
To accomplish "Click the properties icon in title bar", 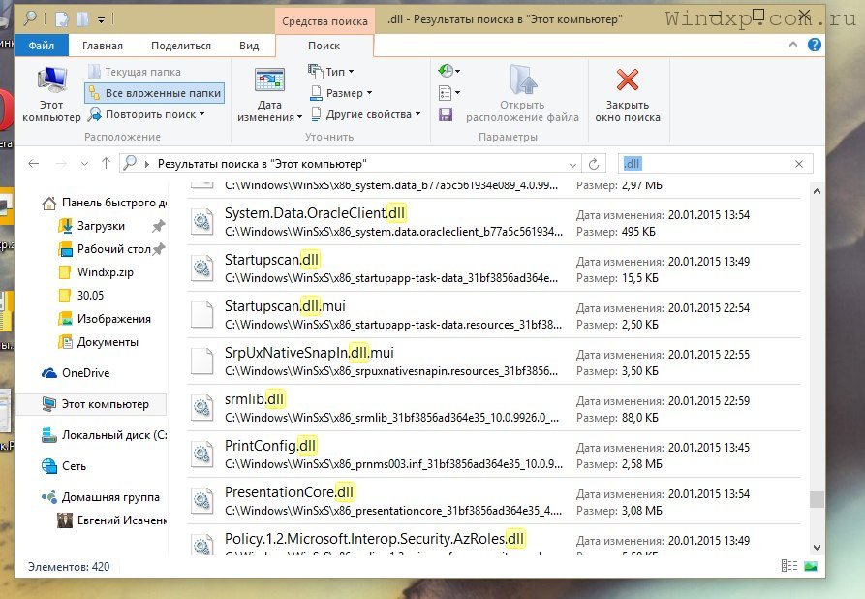I will click(62, 20).
